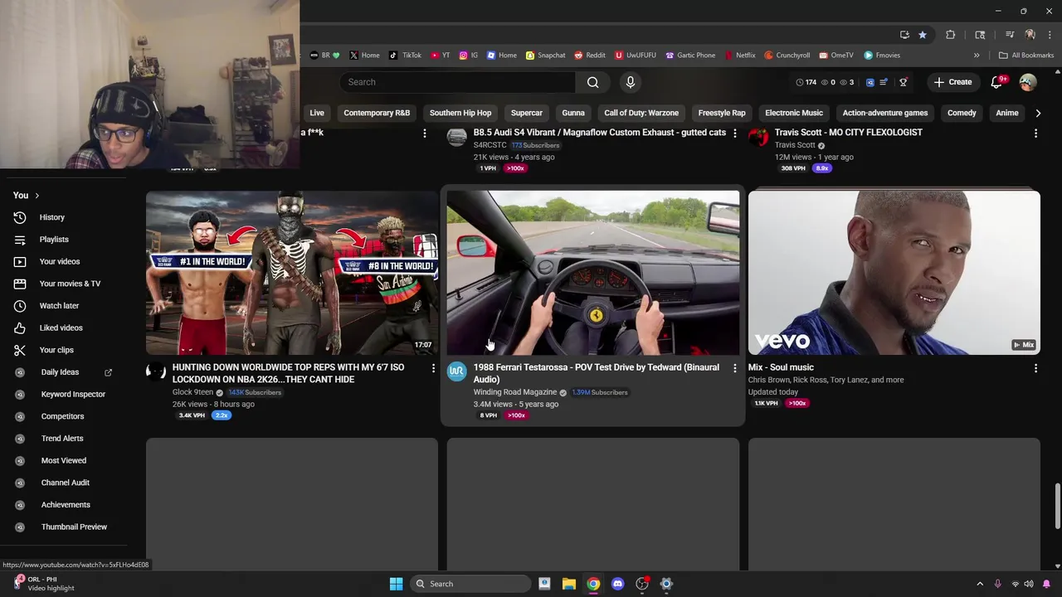The image size is (1062, 597).
Task: Click the YouTube search input field
Action: click(x=457, y=82)
